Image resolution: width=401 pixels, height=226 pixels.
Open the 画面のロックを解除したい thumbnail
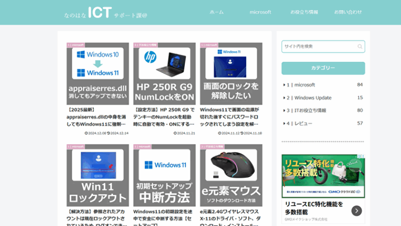(x=231, y=74)
